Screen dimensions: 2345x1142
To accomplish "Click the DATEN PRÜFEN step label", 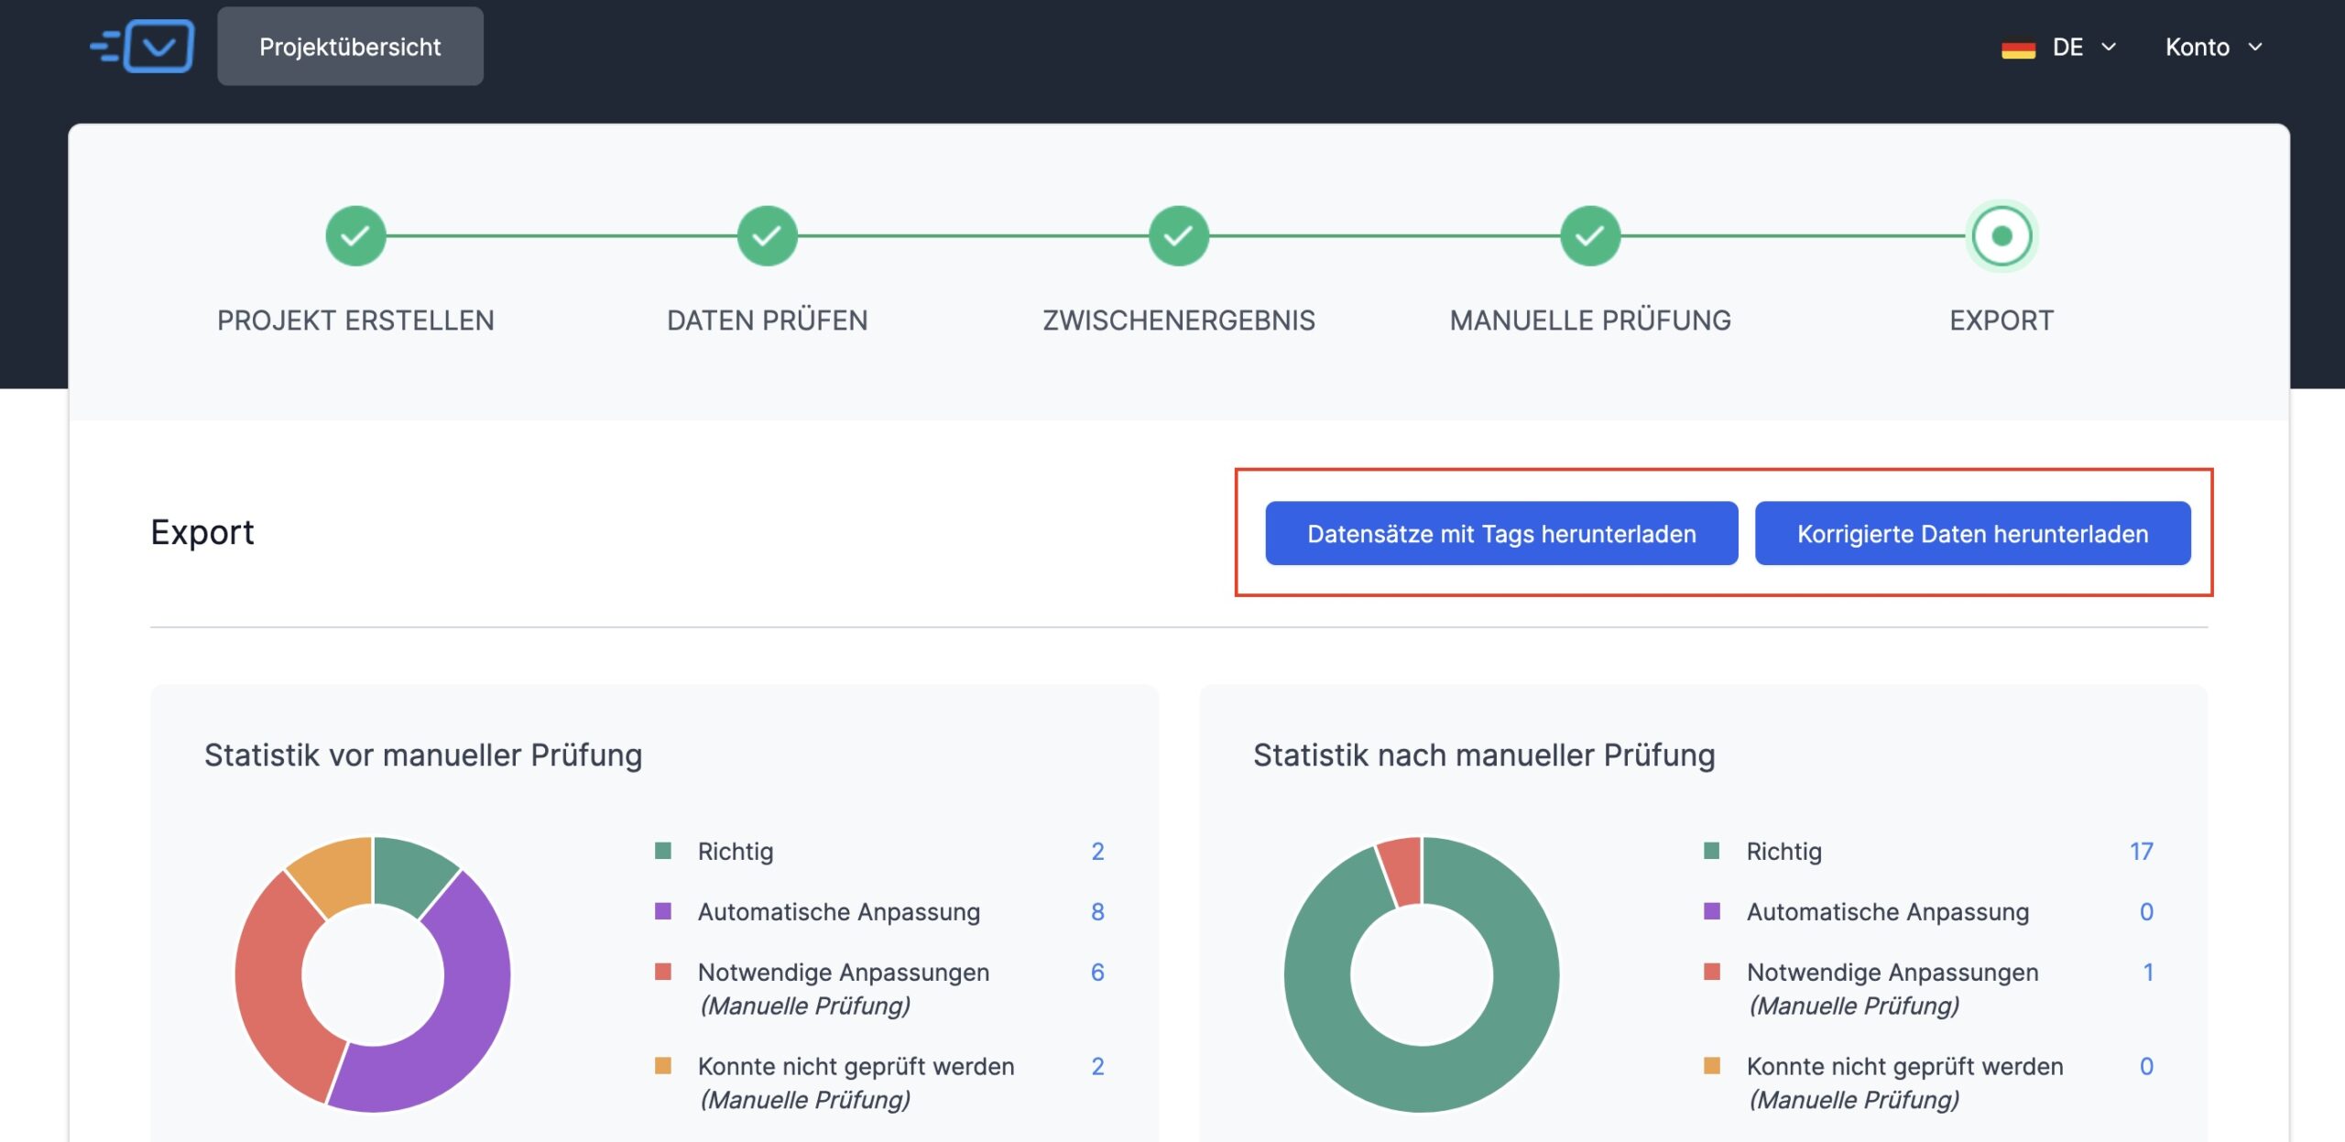I will coord(768,321).
